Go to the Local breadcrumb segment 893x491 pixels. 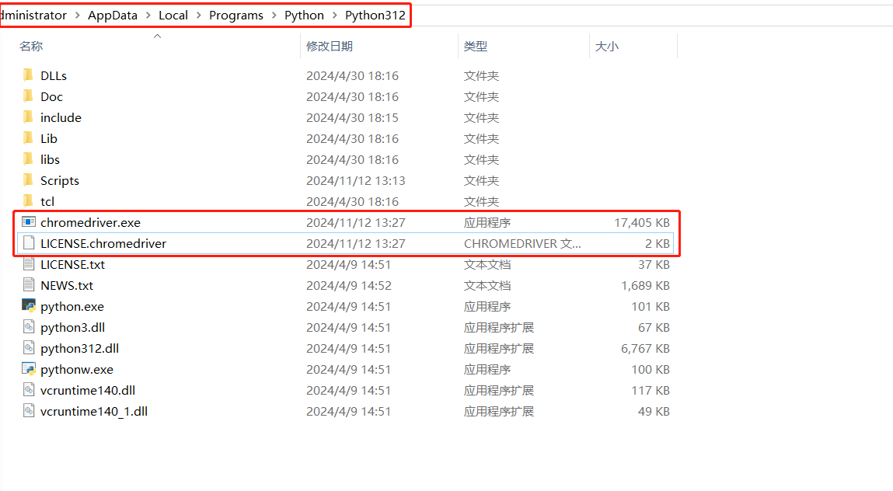click(173, 16)
